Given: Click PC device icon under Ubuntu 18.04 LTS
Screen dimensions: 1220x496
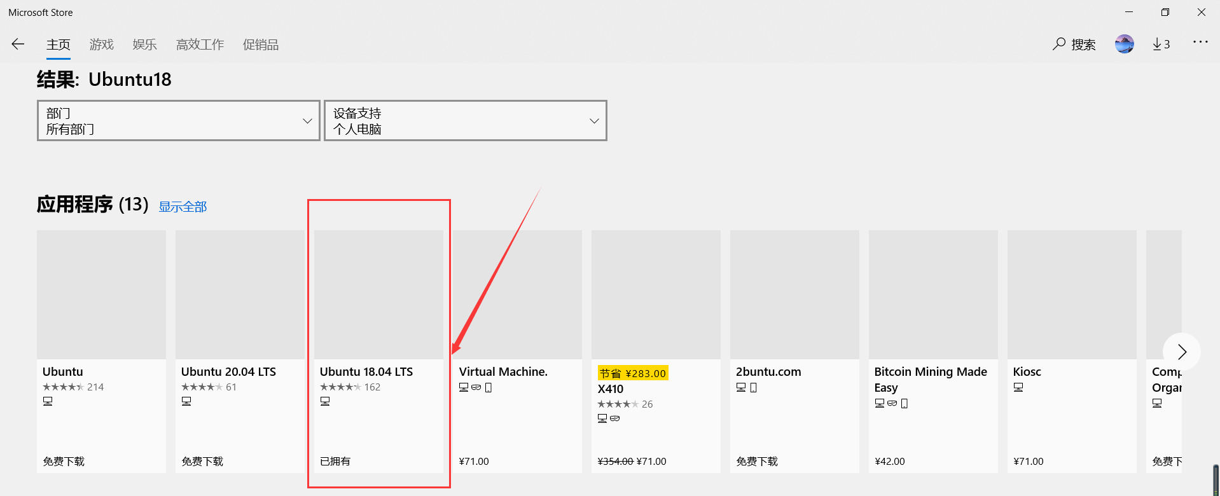Looking at the screenshot, I should 325,401.
